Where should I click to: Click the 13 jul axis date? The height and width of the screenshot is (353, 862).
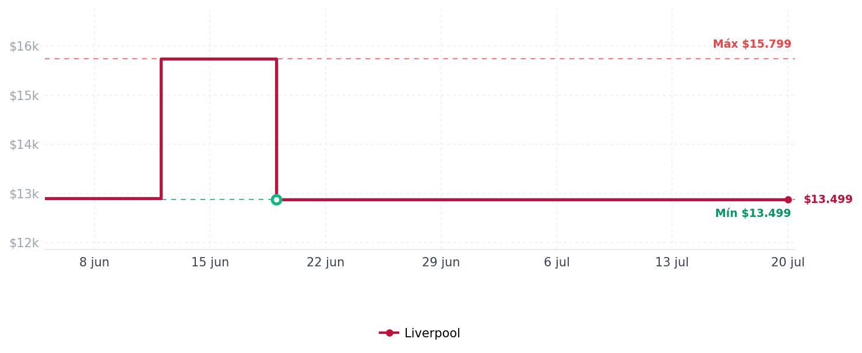point(672,262)
